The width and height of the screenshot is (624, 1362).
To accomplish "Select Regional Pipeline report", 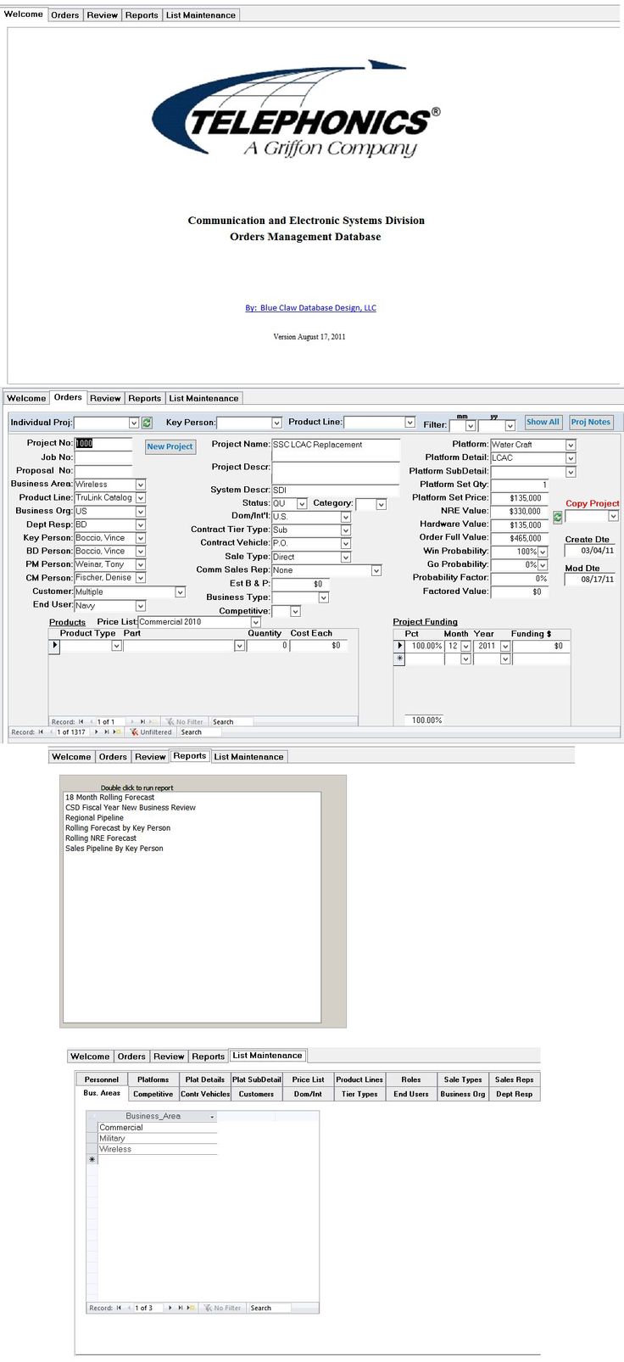I will [x=94, y=818].
